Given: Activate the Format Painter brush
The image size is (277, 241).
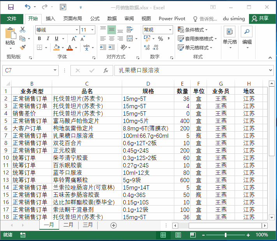Looking at the screenshot, I should [x=23, y=47].
